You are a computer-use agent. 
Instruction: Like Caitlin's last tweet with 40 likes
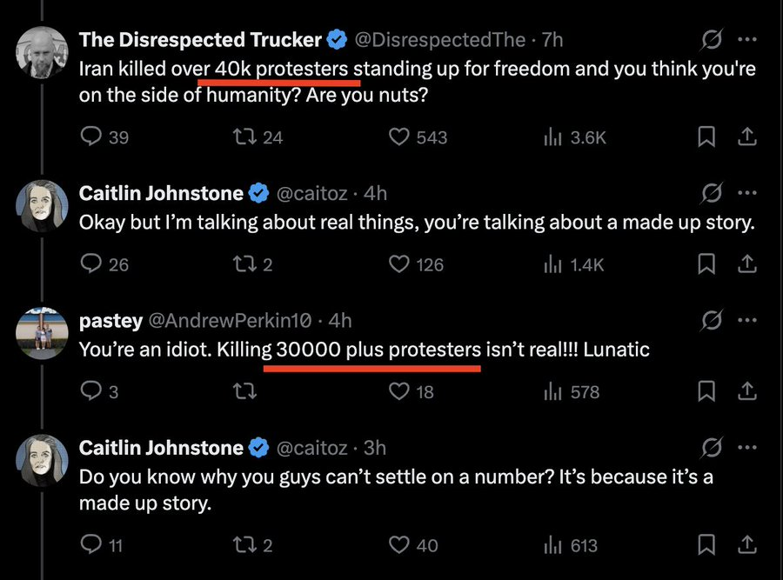coord(398,545)
